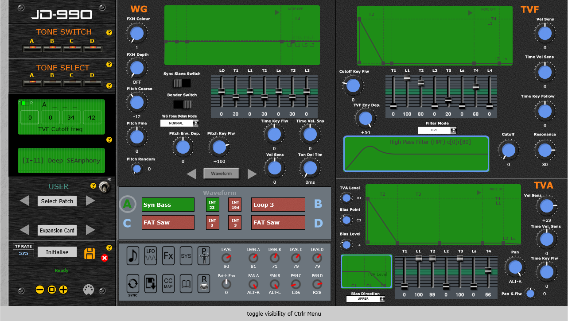
Task: Click the TVF Cutoff knob
Action: click(x=508, y=150)
